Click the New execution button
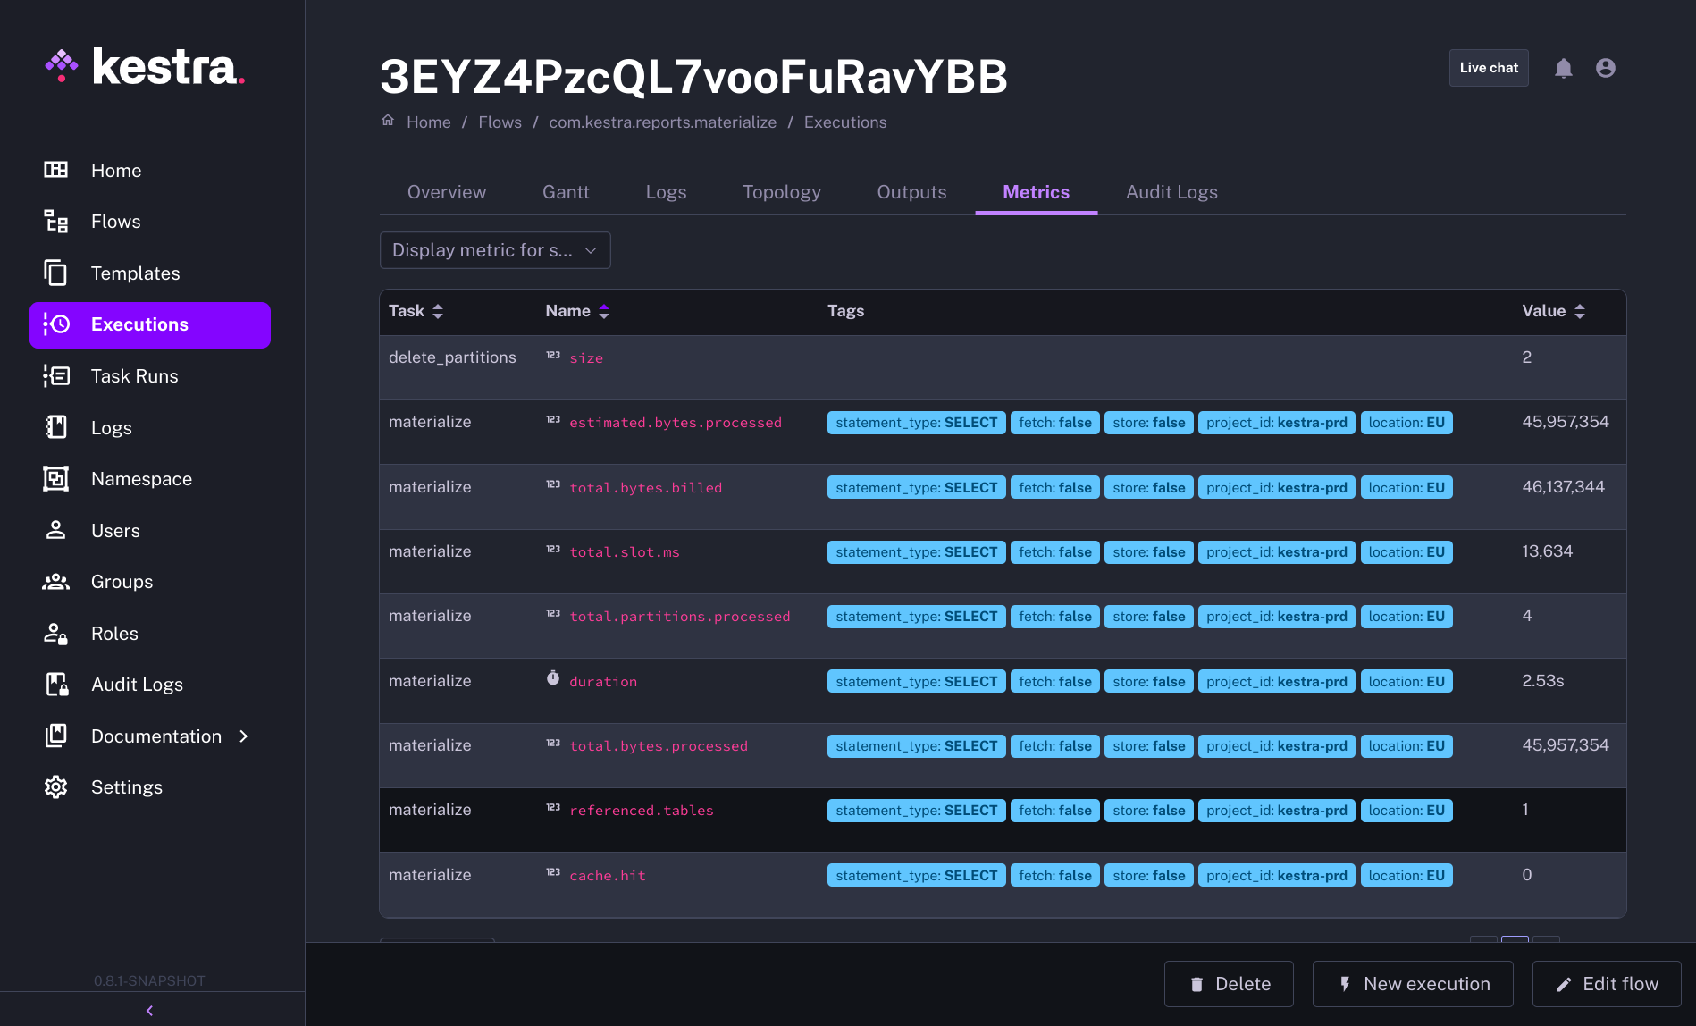This screenshot has height=1026, width=1696. (1413, 984)
